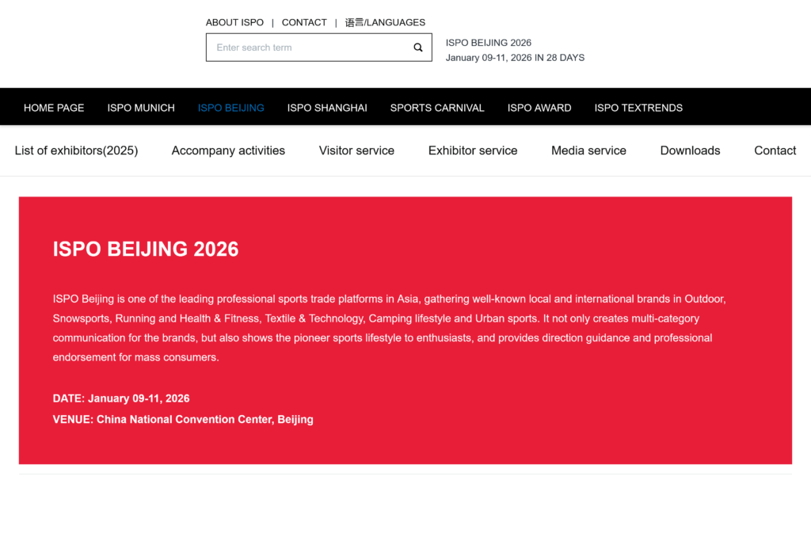Open the Accompany activities section
The image size is (811, 541).
tap(228, 150)
